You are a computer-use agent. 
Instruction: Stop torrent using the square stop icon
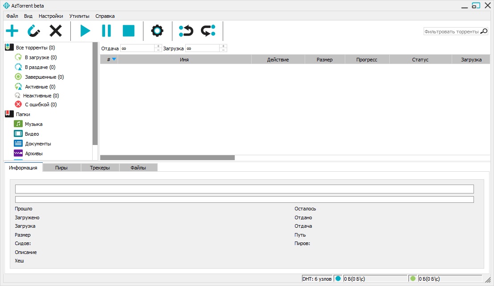(129, 31)
